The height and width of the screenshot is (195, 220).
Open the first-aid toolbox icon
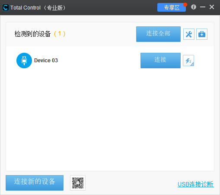(x=202, y=34)
